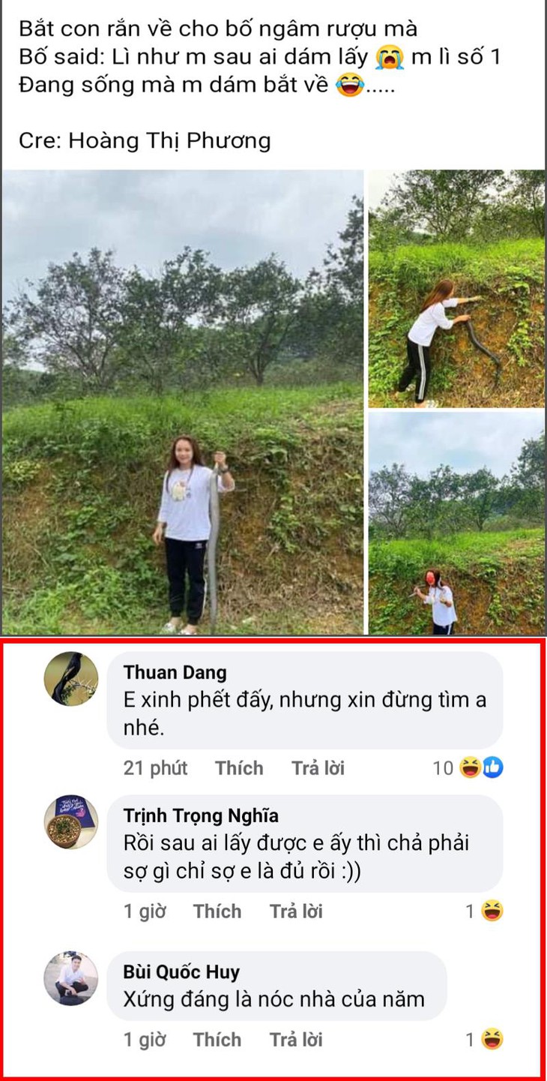The width and height of the screenshot is (547, 1081).
Task: Open the large photo of girl holding snake
Action: pyautogui.click(x=182, y=402)
